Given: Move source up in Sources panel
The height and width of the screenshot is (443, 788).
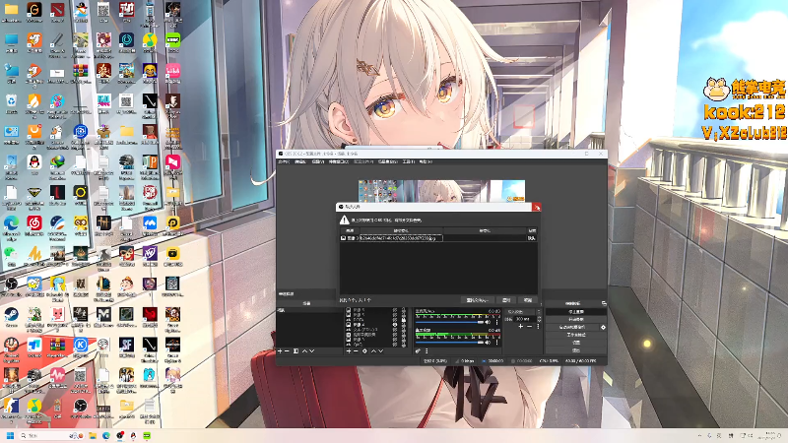Looking at the screenshot, I should 373,351.
